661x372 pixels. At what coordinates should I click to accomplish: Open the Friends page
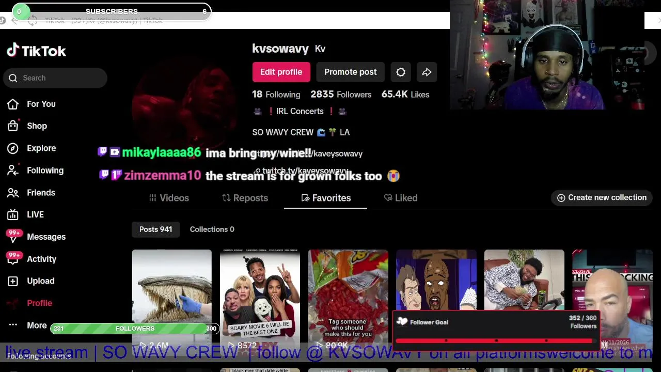[x=41, y=193]
